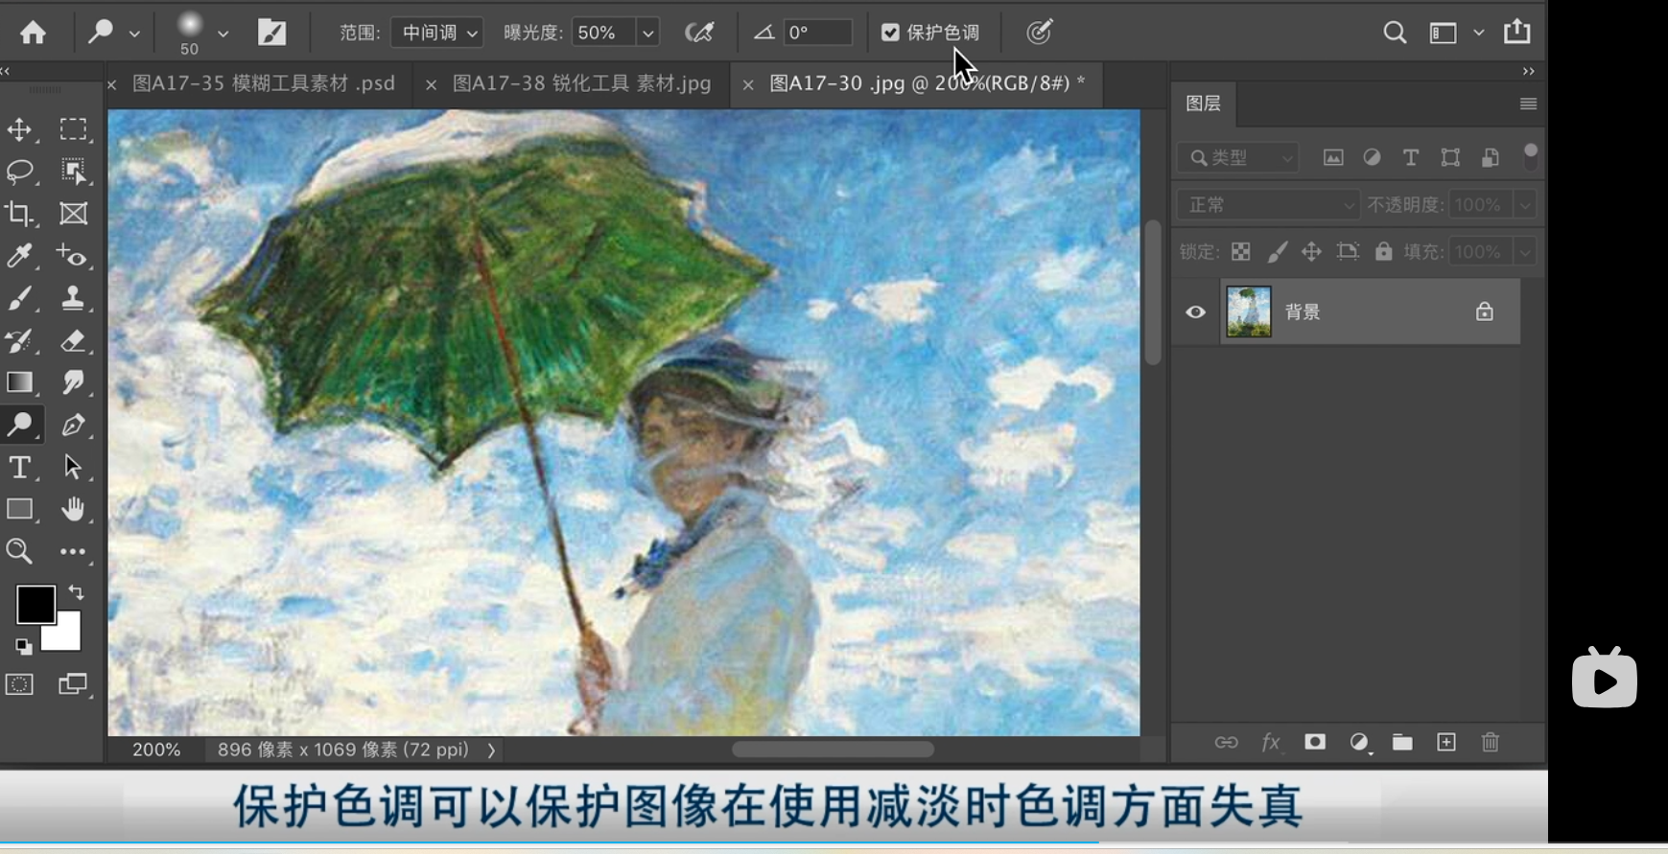This screenshot has height=854, width=1668.
Task: Go to the Home screen icon
Action: 33,33
